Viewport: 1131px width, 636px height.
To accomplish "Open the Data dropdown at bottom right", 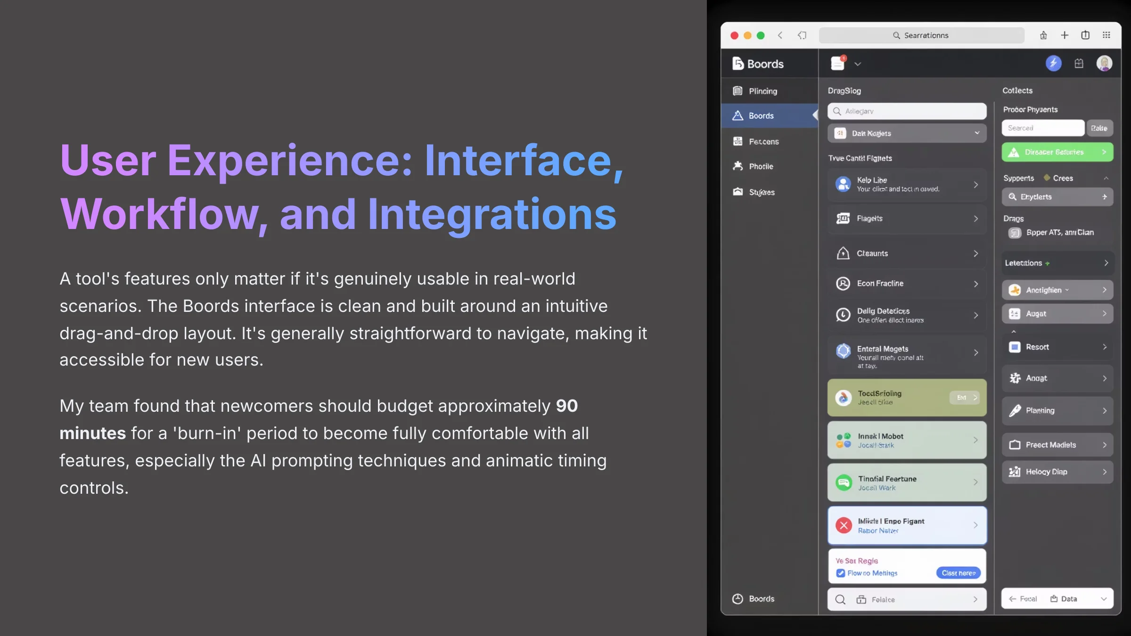I will (x=1103, y=599).
